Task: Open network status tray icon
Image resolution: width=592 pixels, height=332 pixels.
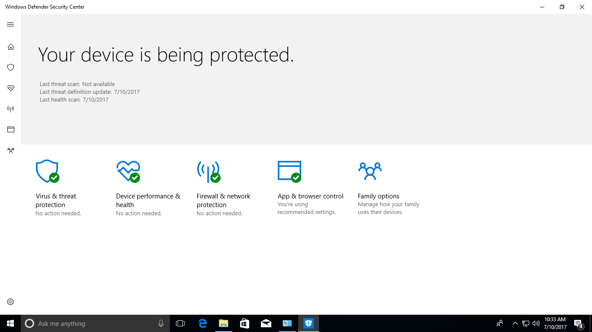Action: (526, 323)
